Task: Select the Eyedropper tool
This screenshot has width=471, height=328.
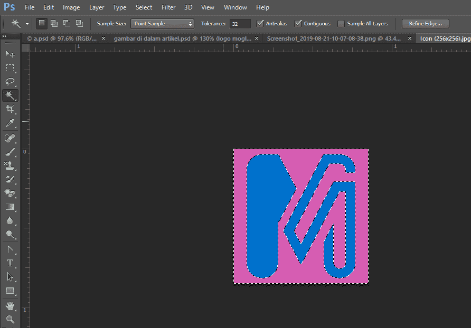Action: 10,123
